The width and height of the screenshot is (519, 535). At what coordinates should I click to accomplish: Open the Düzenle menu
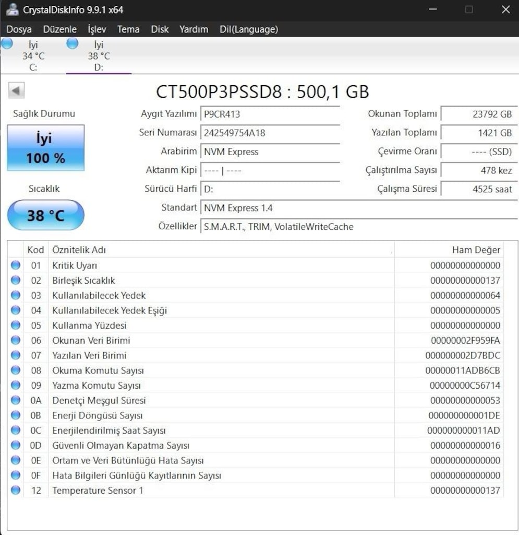(59, 29)
